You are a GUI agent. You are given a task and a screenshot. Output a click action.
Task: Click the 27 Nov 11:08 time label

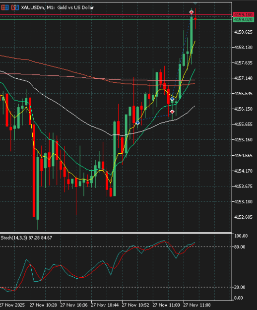pyautogui.click(x=197, y=305)
